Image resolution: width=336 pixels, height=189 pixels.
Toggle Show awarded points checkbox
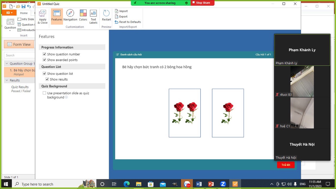pos(45,60)
